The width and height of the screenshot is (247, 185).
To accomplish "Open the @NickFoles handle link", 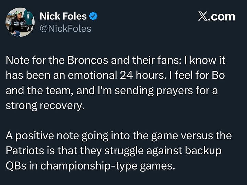I will [66, 28].
